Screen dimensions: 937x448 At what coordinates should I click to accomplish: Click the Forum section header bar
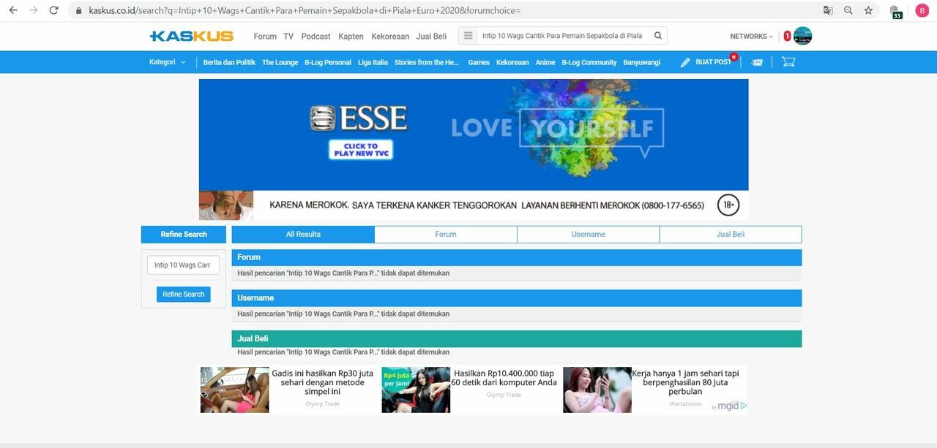coord(517,257)
